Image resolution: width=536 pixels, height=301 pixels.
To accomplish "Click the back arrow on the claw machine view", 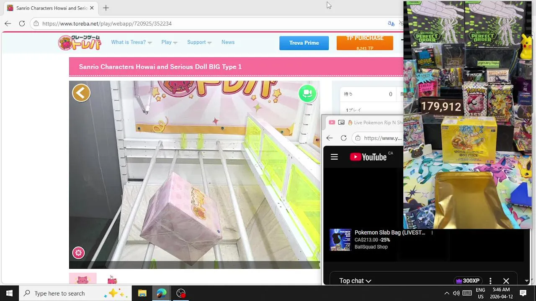I will [x=81, y=93].
